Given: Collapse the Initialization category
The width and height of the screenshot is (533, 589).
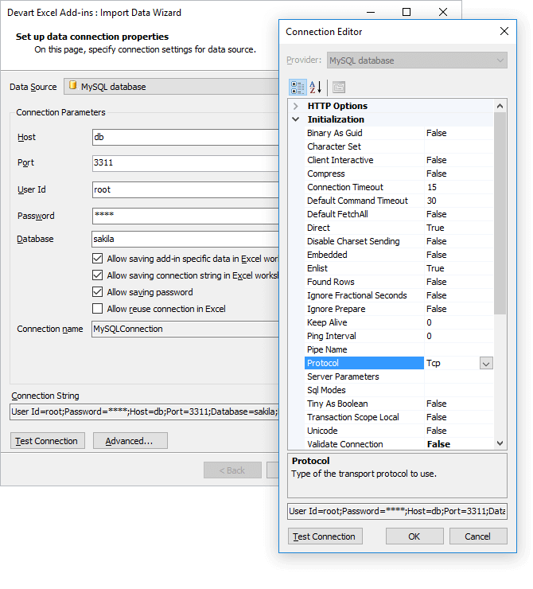Looking at the screenshot, I should [x=296, y=119].
